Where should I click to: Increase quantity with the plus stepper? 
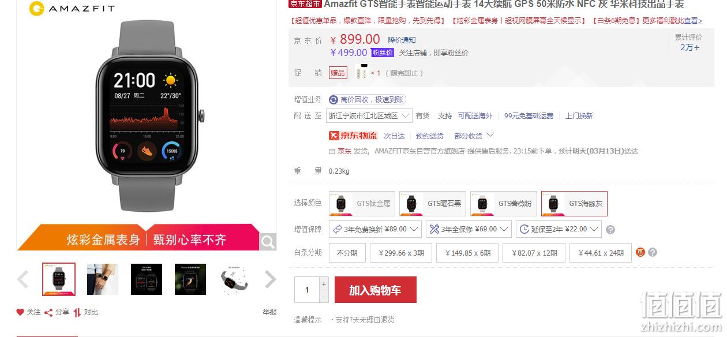click(324, 283)
